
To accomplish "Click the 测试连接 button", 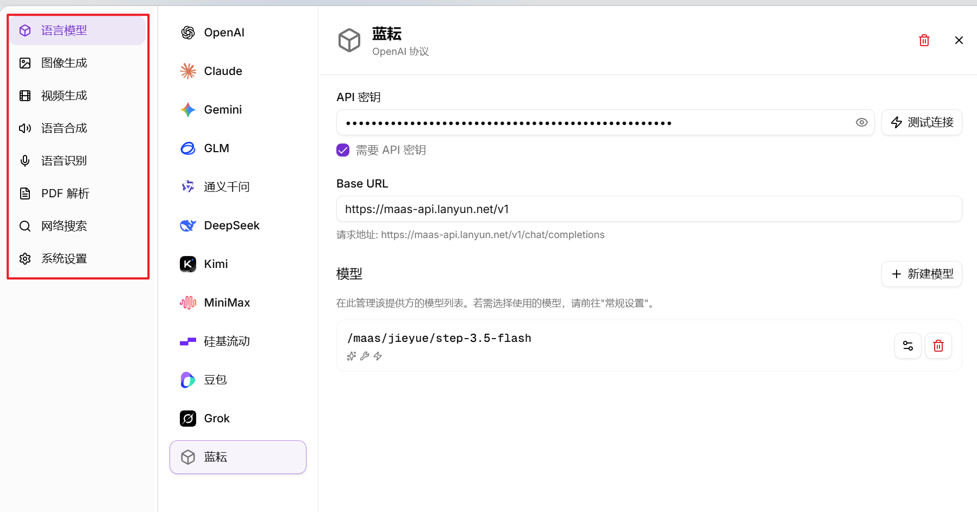I will click(x=921, y=122).
